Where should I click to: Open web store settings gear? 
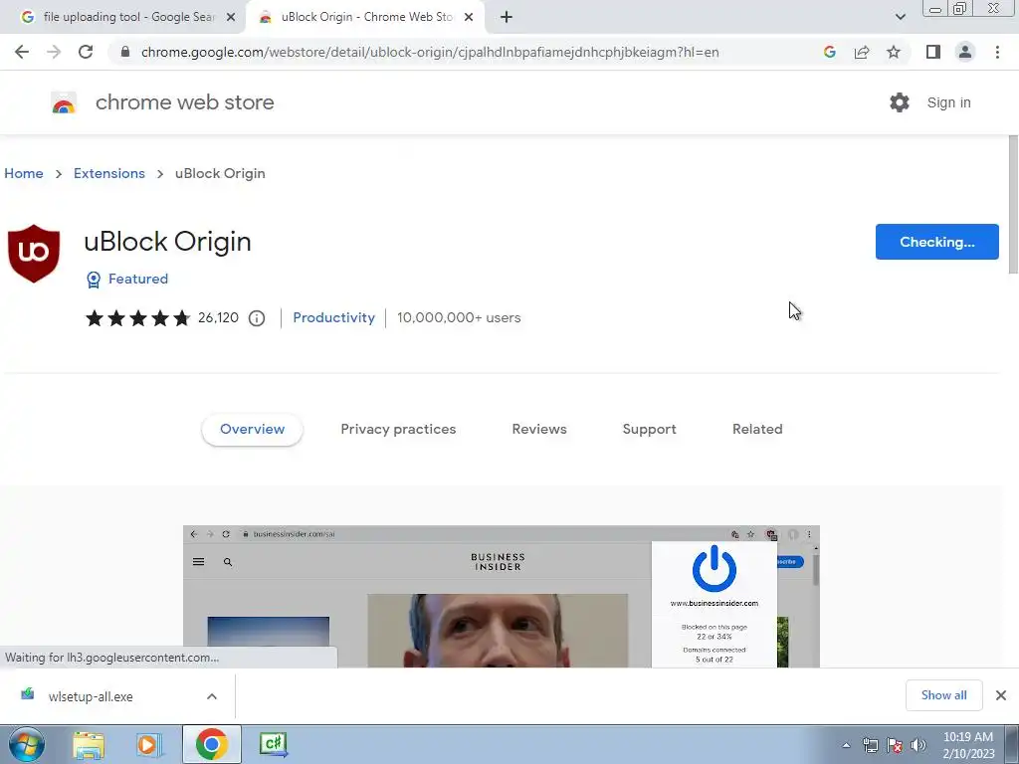900,102
